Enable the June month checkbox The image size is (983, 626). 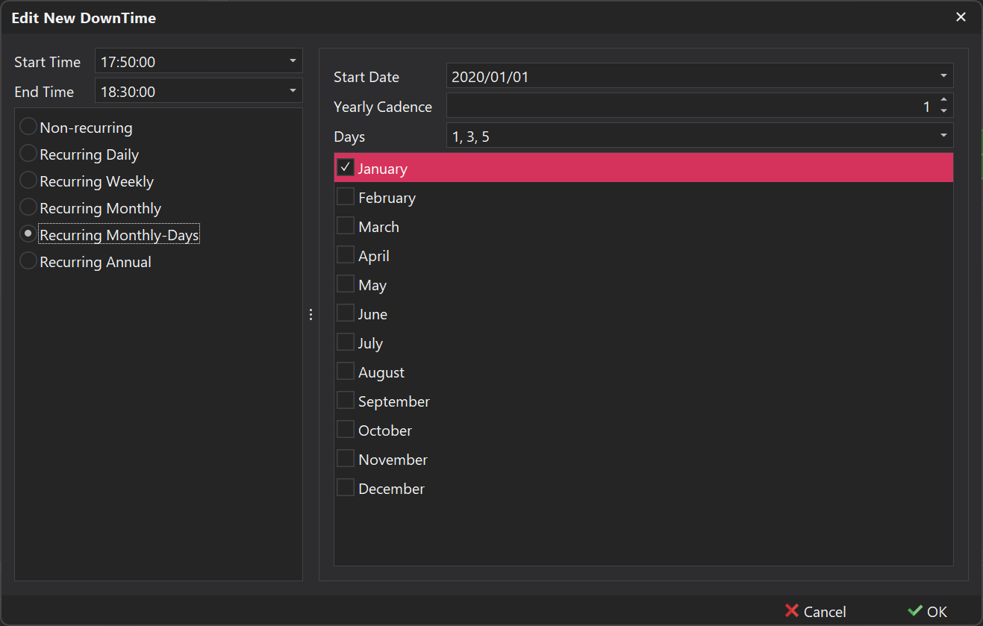[x=345, y=313]
